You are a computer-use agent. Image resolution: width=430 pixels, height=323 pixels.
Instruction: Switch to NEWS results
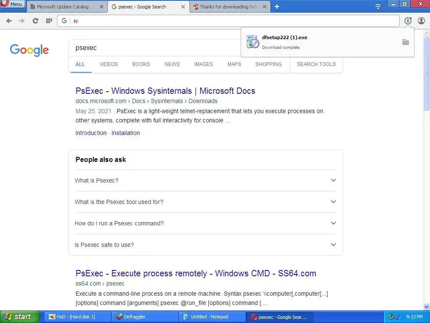[x=172, y=64]
